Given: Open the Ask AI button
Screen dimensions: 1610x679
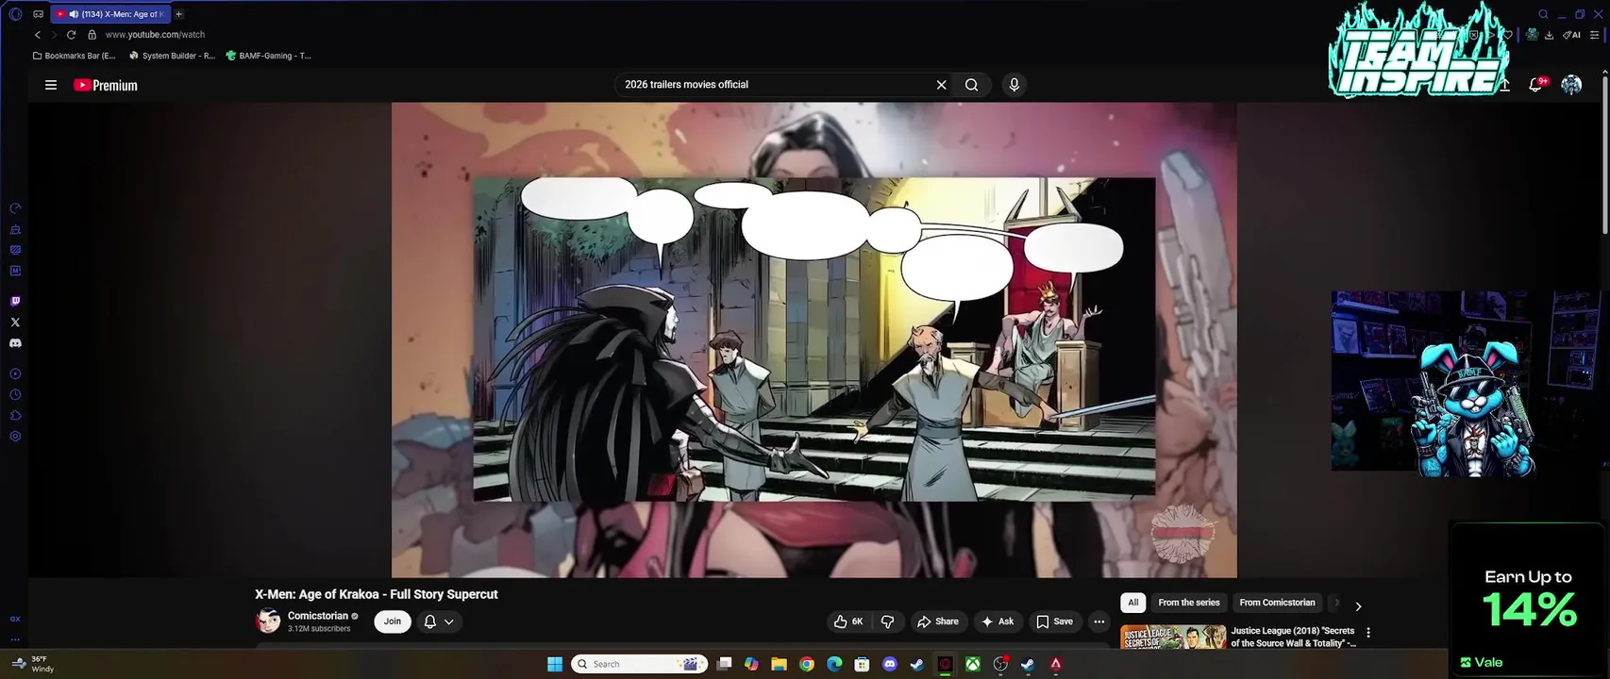Looking at the screenshot, I should (998, 621).
